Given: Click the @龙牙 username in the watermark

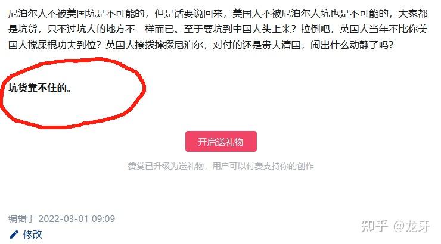Looking at the screenshot, I should [x=411, y=226].
